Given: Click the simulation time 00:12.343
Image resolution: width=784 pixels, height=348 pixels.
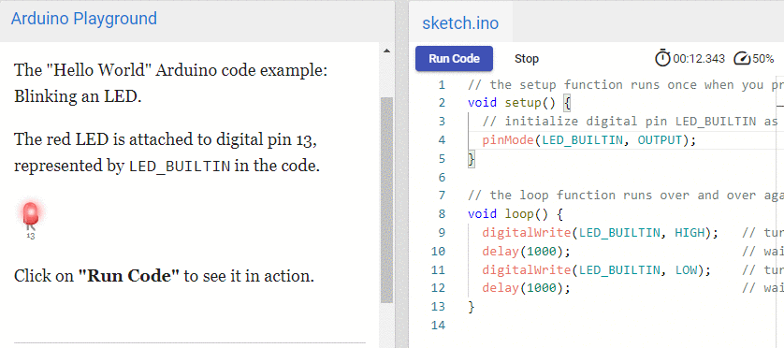Looking at the screenshot, I should (699, 59).
